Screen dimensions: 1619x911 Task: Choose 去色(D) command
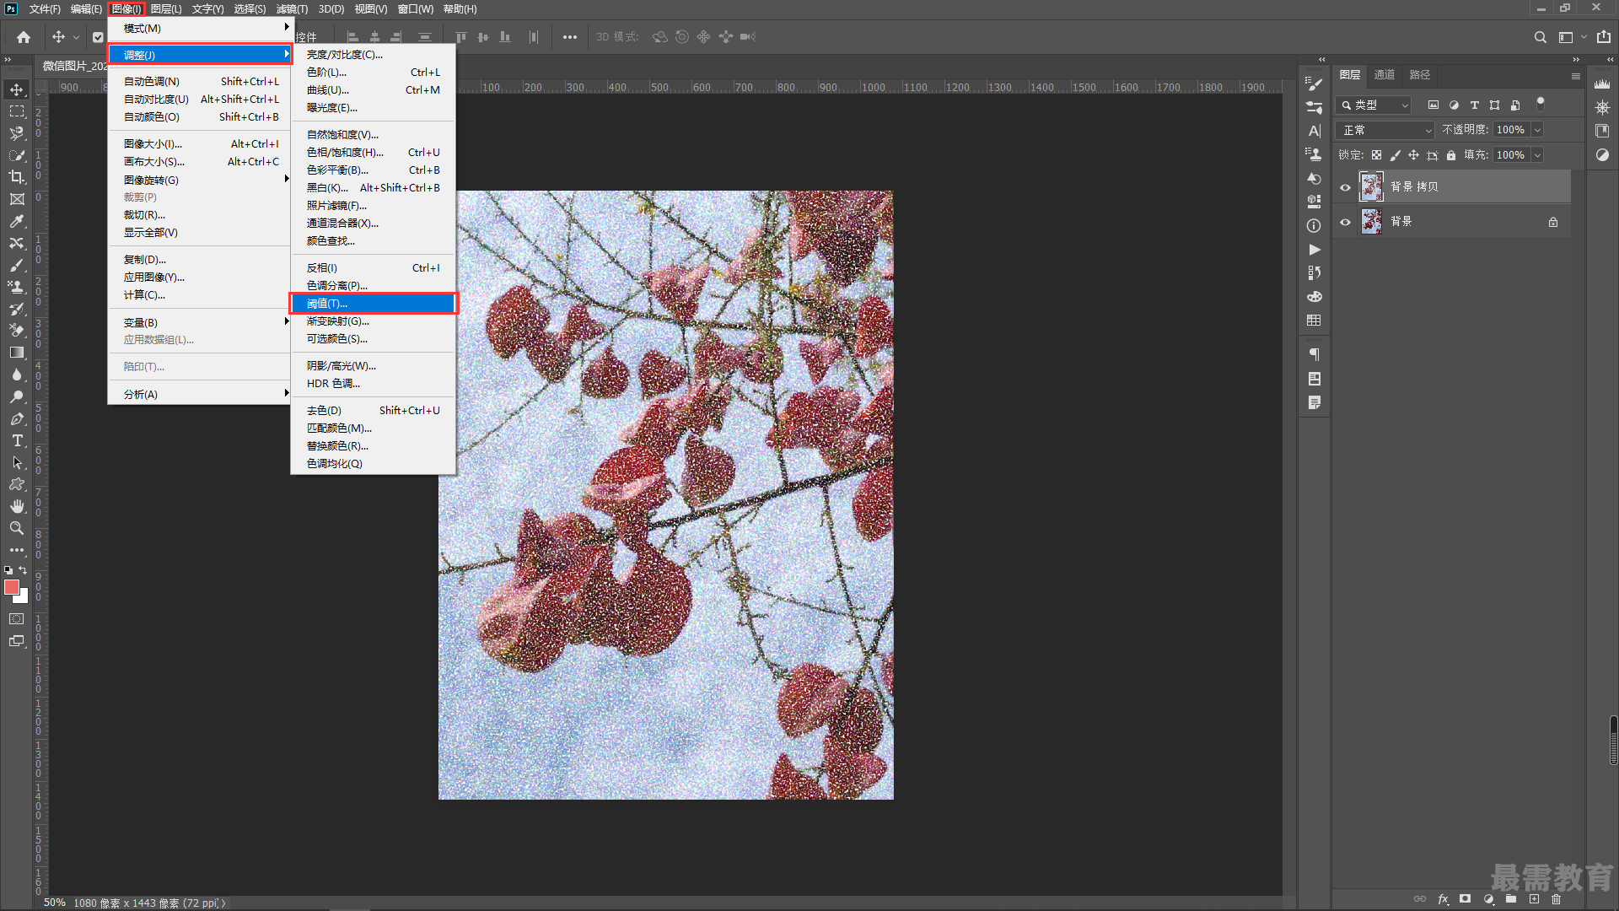pos(373,411)
